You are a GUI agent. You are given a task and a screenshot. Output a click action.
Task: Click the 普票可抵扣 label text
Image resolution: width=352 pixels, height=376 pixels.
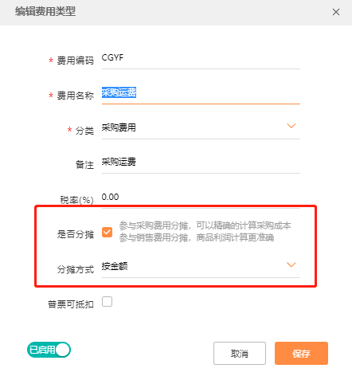coord(71,304)
